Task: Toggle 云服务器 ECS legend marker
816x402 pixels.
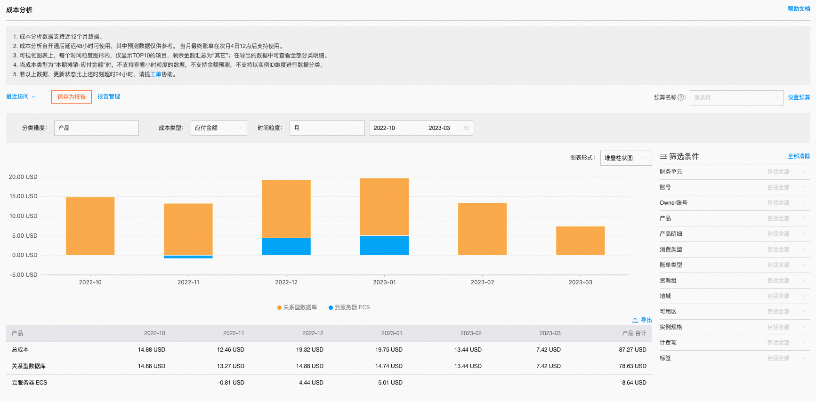Action: (x=331, y=307)
